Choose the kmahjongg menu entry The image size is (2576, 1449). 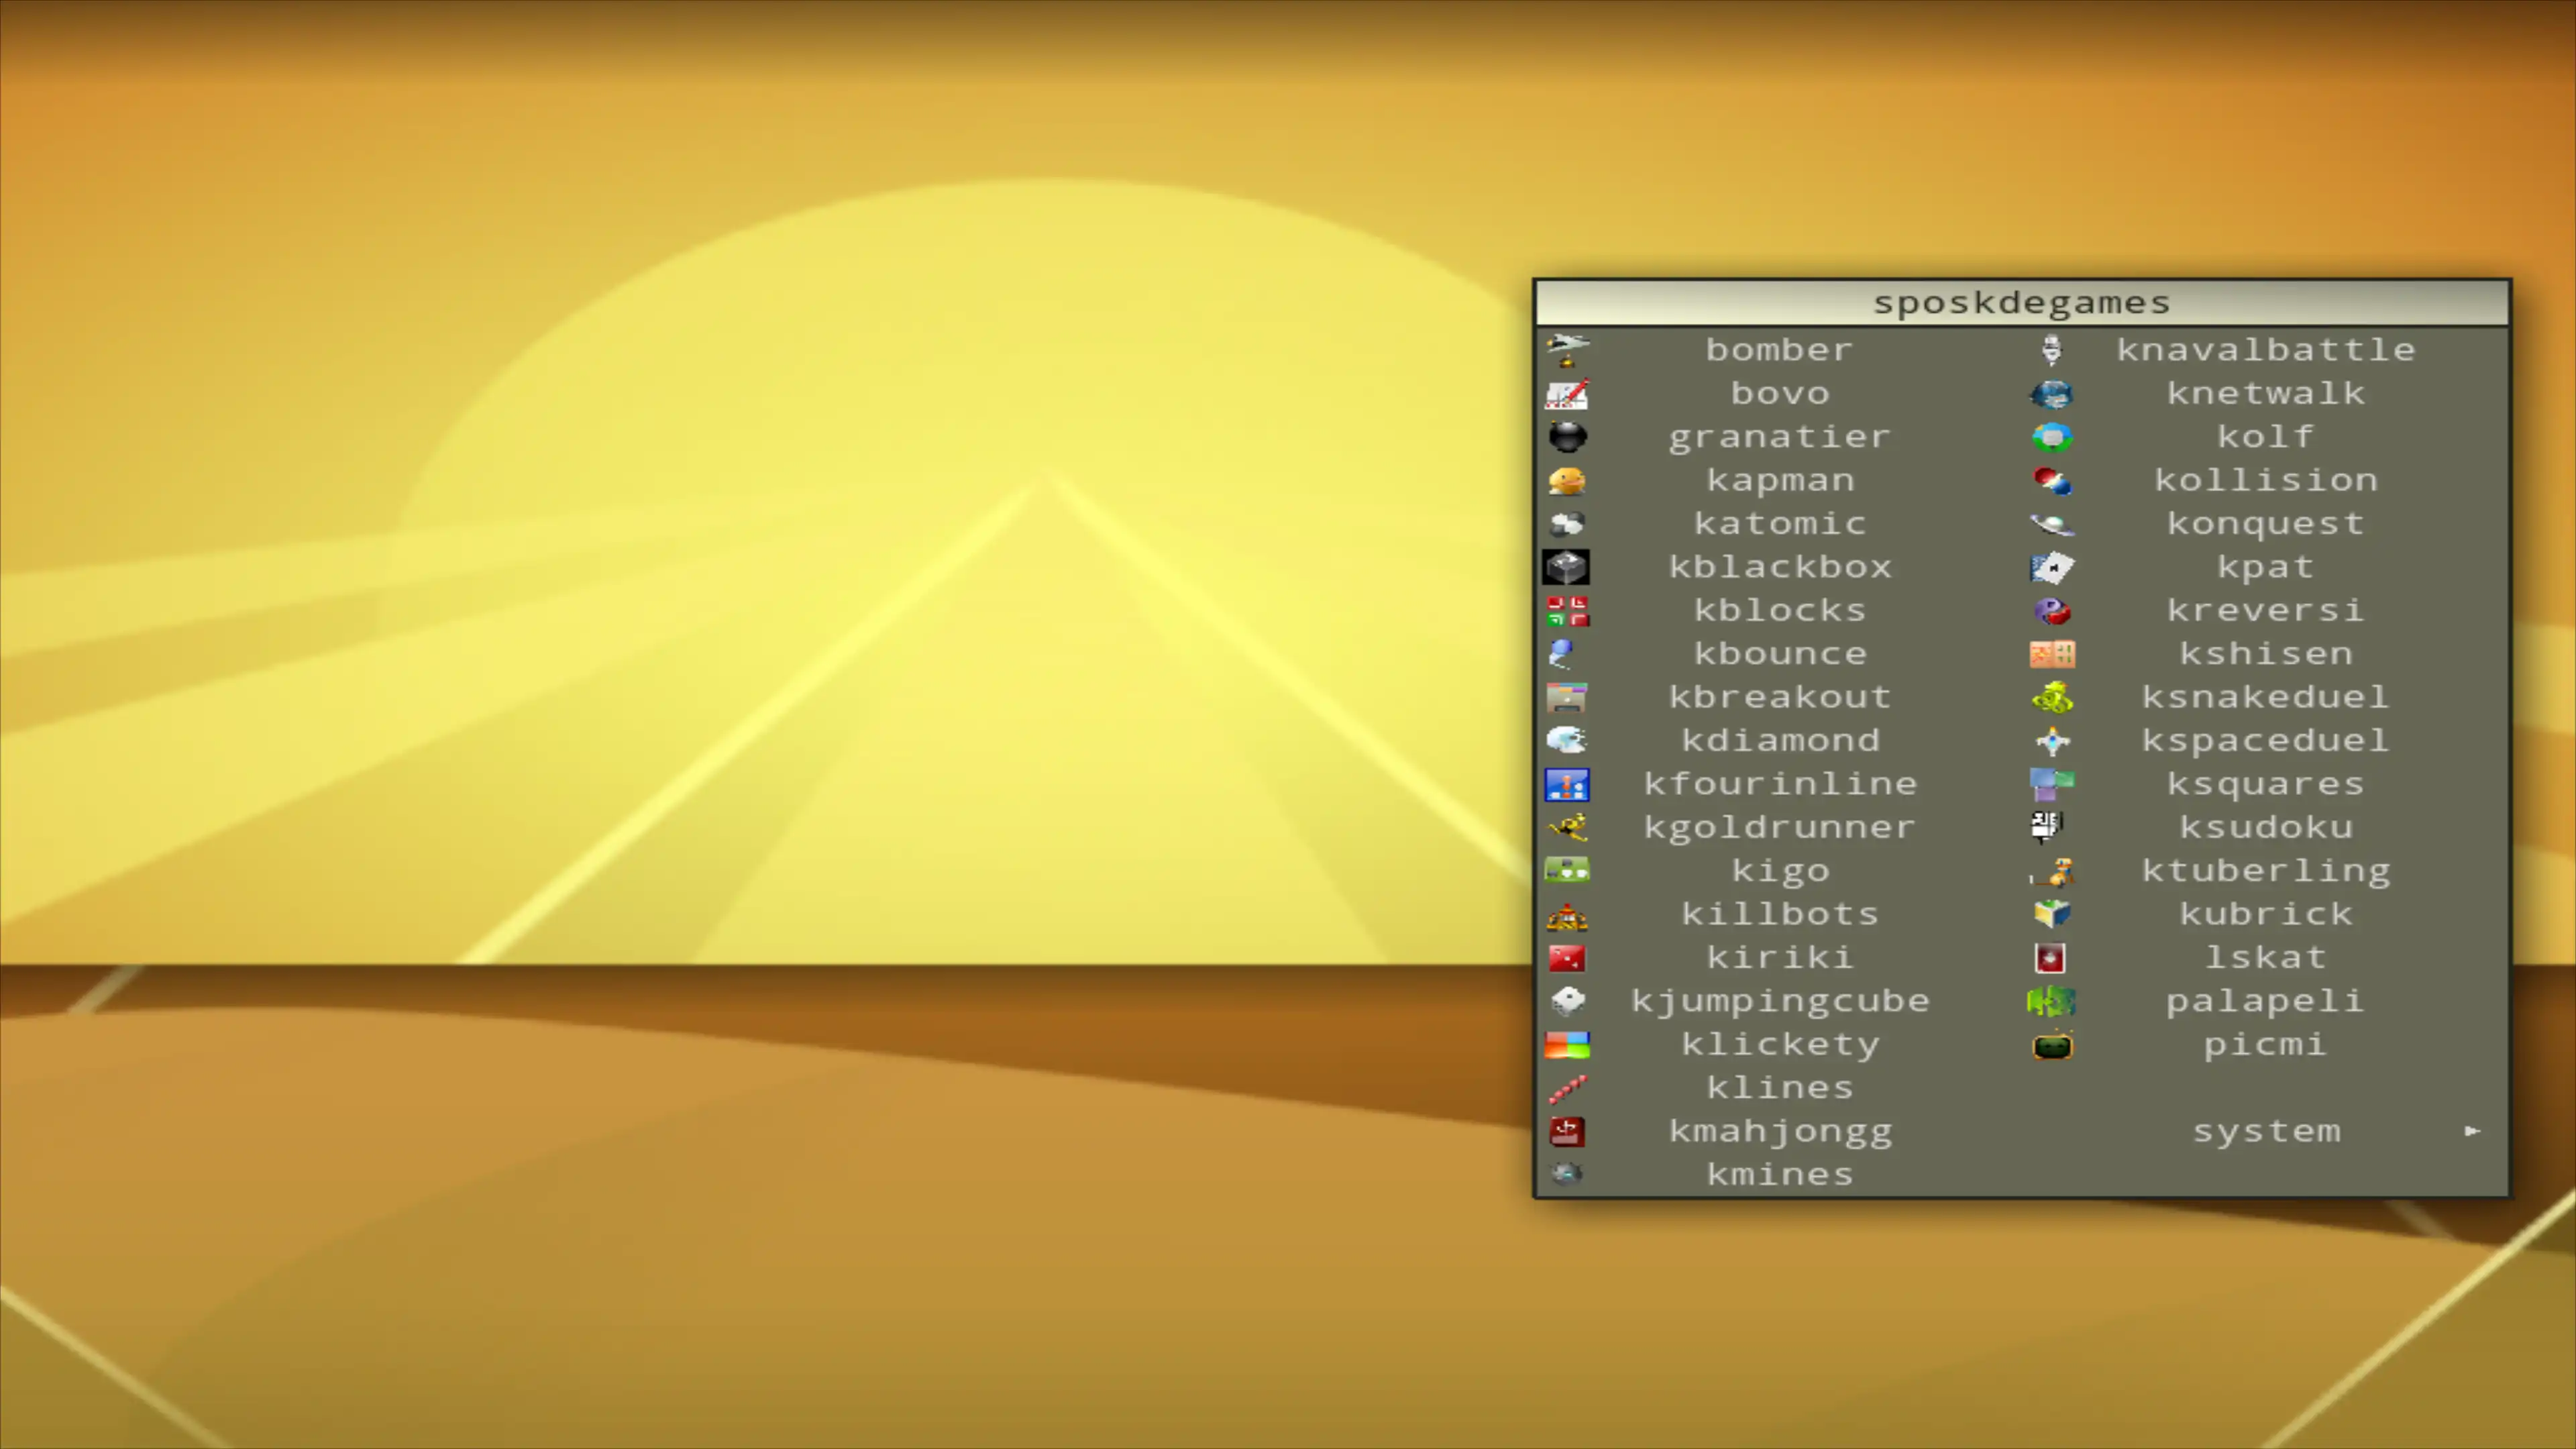pyautogui.click(x=1780, y=1131)
